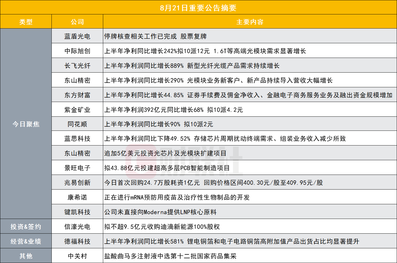
Task: Click the text "追加5亿美元投资光芯片及光模块扩建项目"
Action: pos(165,153)
